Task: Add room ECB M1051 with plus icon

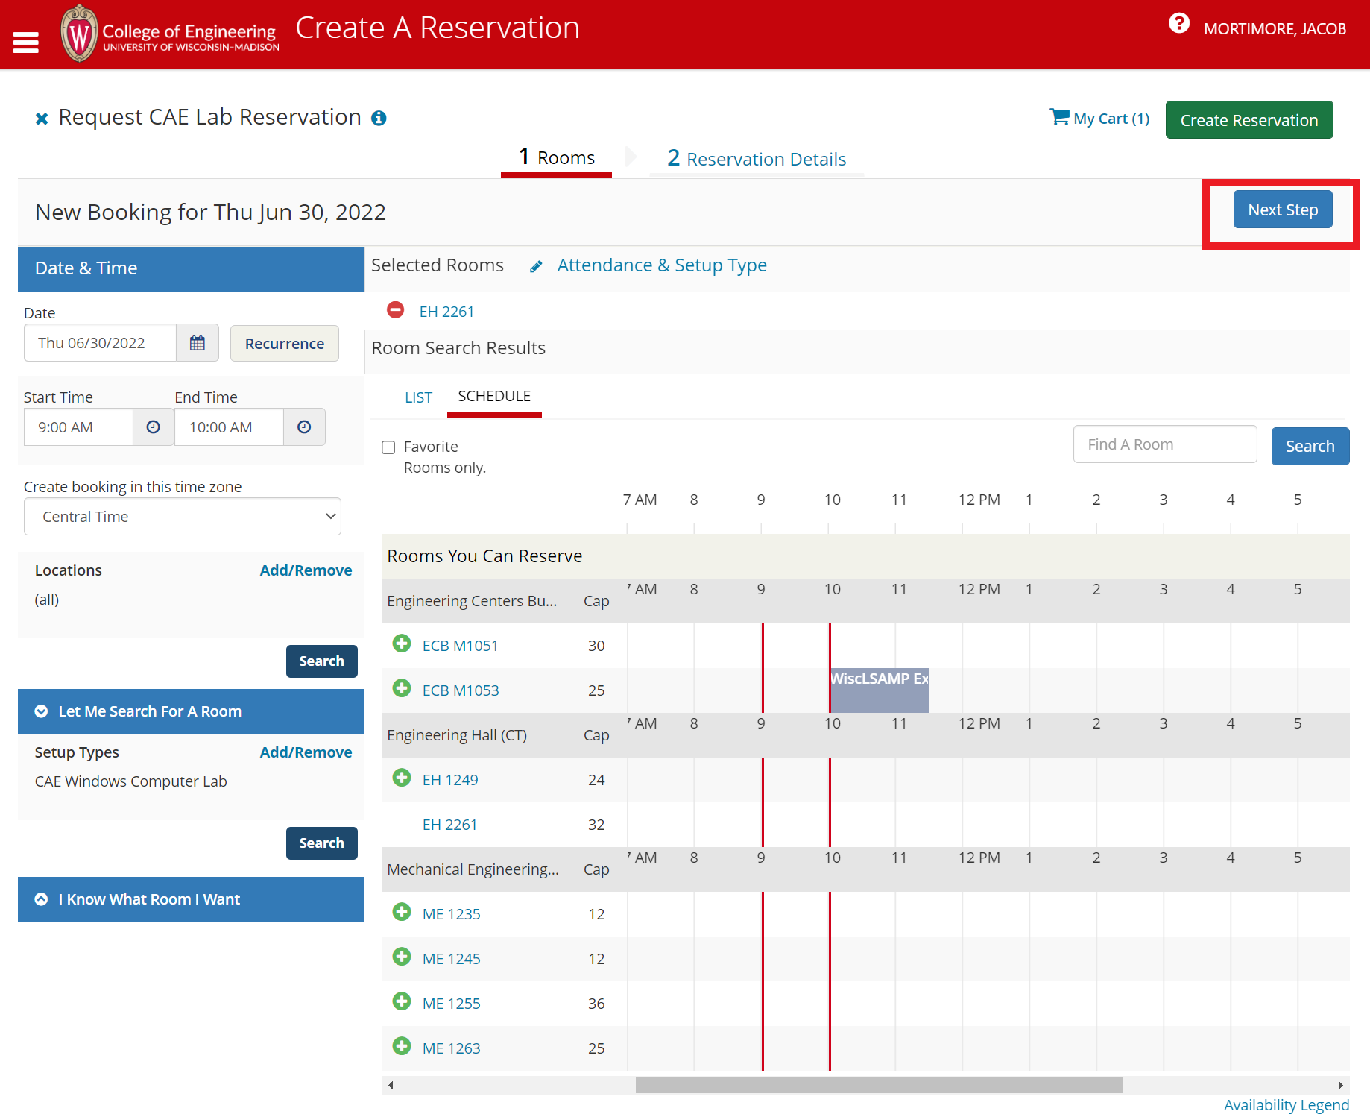Action: (402, 644)
